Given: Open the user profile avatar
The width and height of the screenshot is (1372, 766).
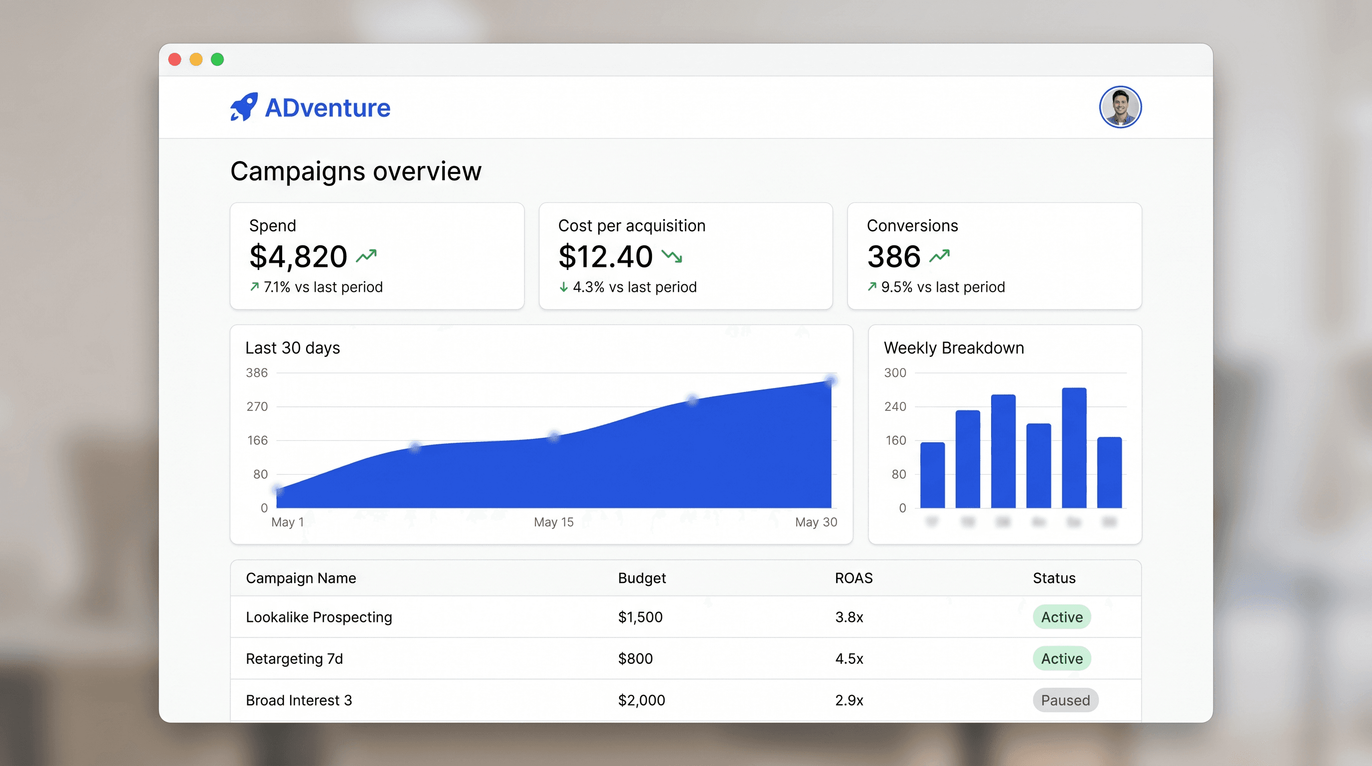Looking at the screenshot, I should point(1120,107).
